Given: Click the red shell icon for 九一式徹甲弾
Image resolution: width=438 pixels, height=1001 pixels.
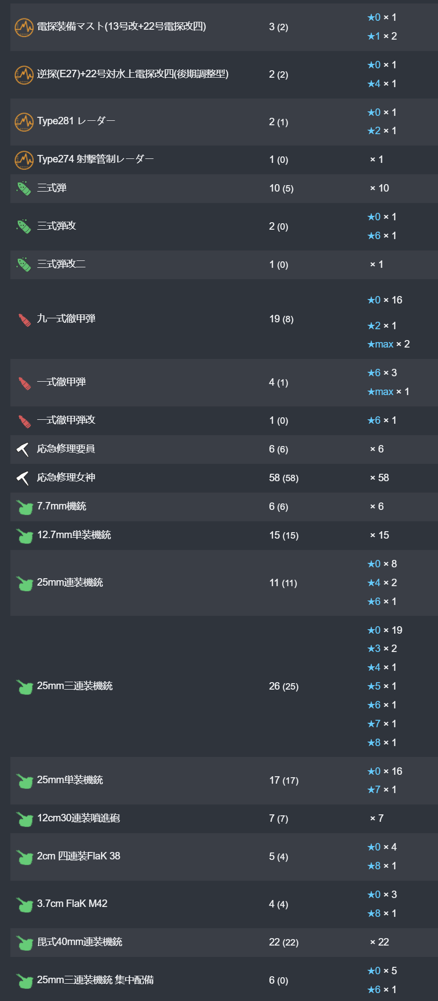Looking at the screenshot, I should coord(24,319).
